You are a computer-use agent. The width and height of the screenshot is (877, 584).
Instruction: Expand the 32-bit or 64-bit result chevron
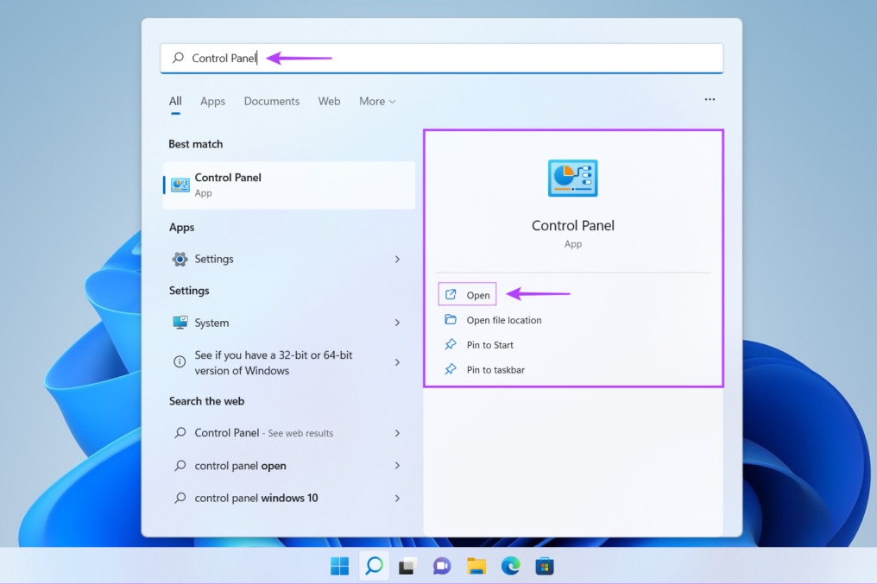[397, 362]
